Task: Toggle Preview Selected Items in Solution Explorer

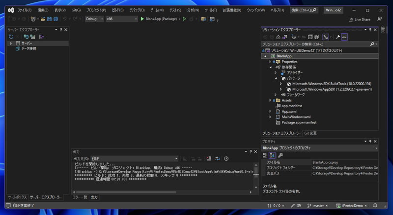Action: [x=344, y=37]
